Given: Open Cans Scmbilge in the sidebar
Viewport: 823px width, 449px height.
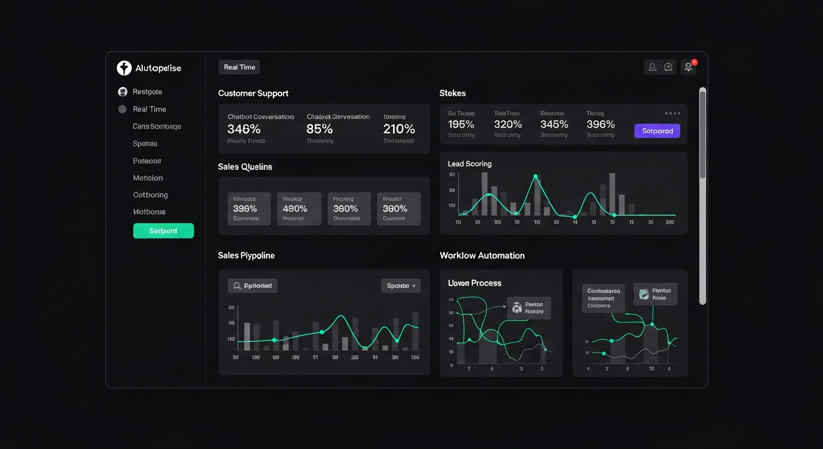Looking at the screenshot, I should 157,126.
